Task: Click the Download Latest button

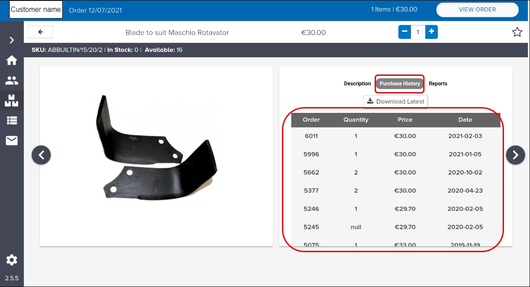Action: (x=395, y=101)
